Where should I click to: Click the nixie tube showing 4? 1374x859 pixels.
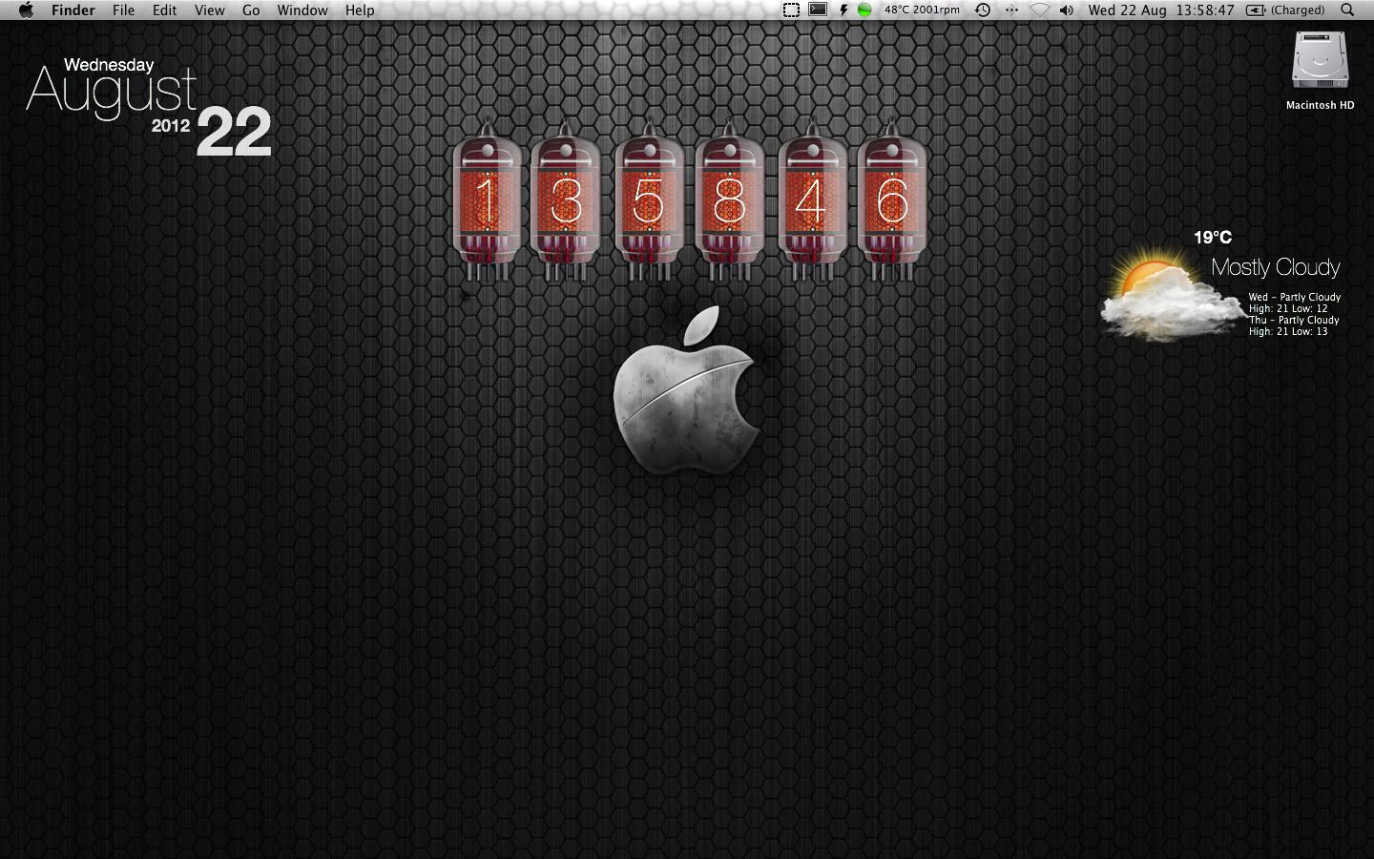(811, 200)
